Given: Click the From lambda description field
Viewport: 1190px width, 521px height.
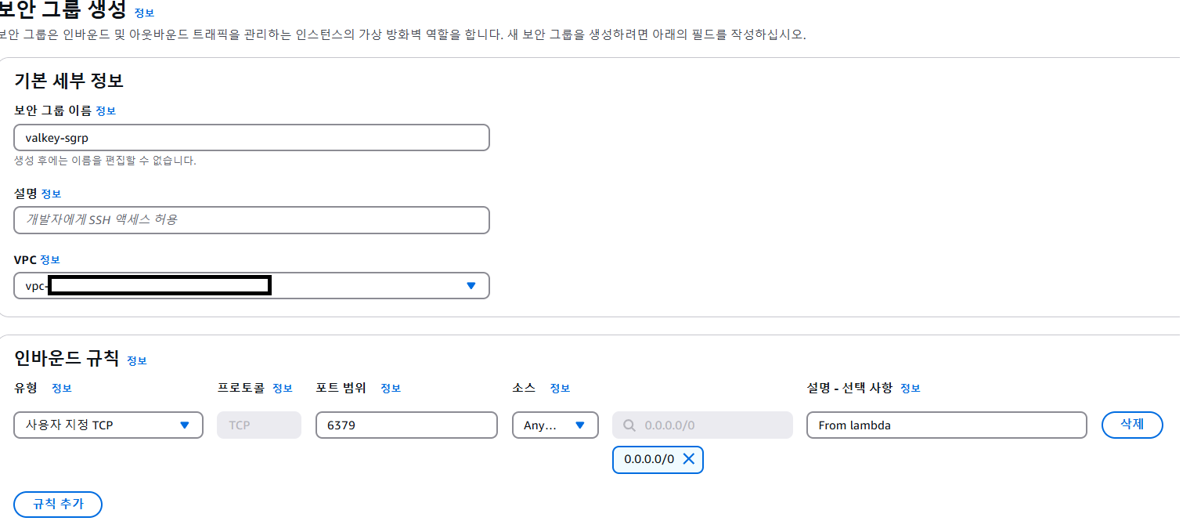Looking at the screenshot, I should pyautogui.click(x=947, y=425).
